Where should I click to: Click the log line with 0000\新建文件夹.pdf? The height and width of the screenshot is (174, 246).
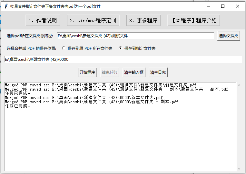click(x=84, y=98)
